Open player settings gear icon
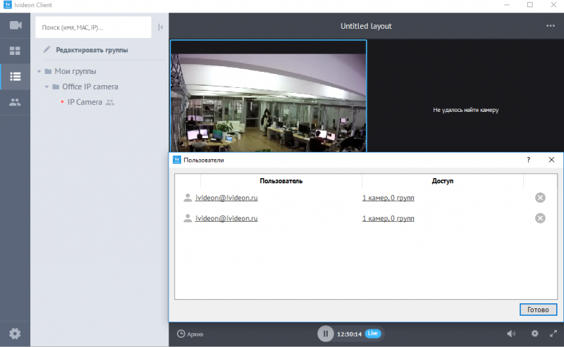The width and height of the screenshot is (564, 347). point(534,334)
